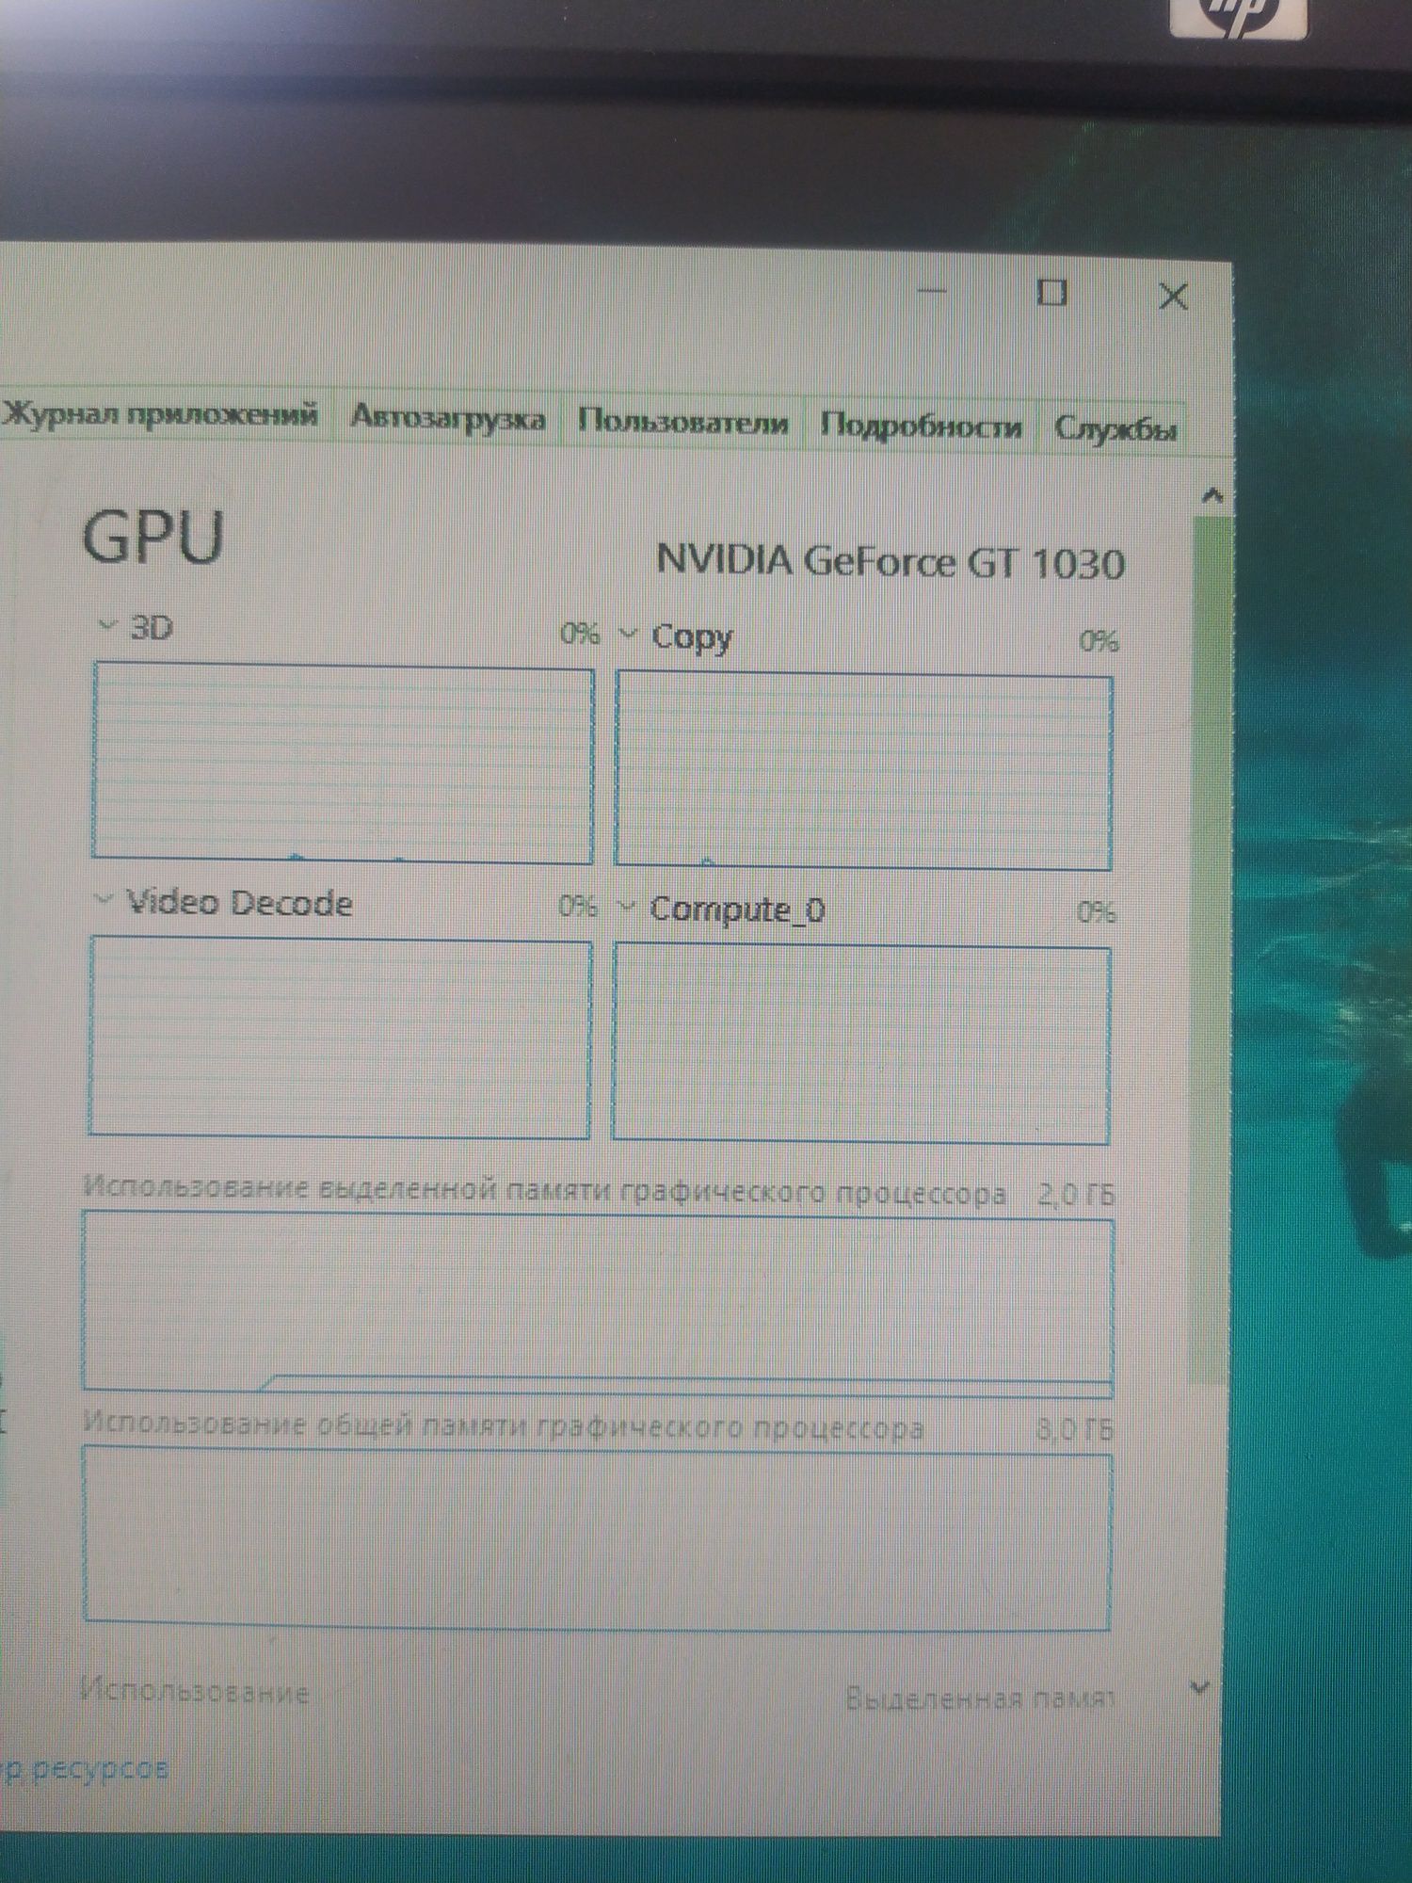Click the Copy usage graph
Image resolution: width=1412 pixels, height=1883 pixels.
tap(863, 771)
